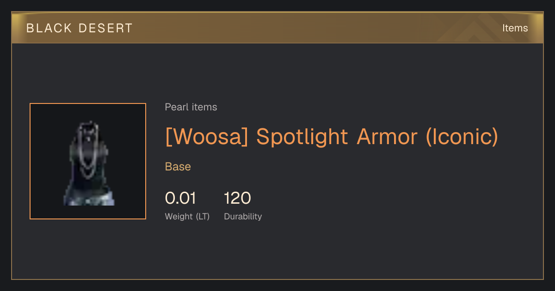The image size is (555, 291).
Task: Click the Durability label
Action: point(243,216)
